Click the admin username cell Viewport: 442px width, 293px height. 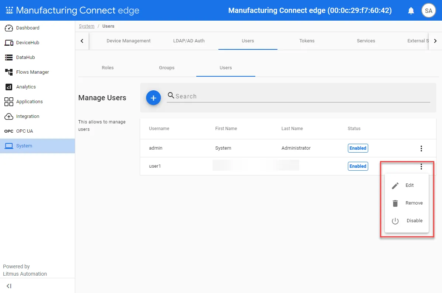156,148
